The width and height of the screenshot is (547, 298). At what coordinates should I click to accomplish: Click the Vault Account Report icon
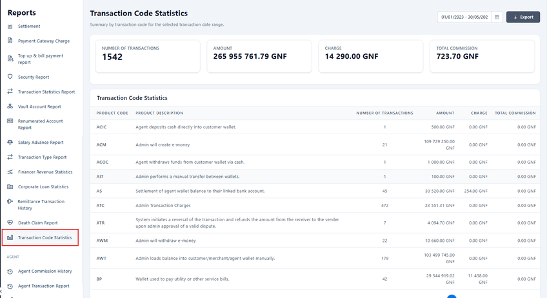[x=10, y=106]
